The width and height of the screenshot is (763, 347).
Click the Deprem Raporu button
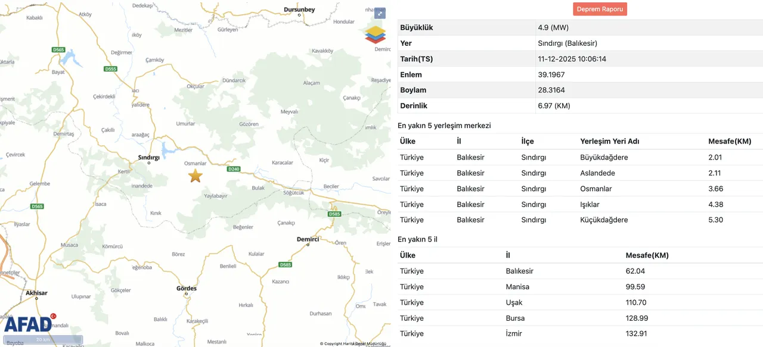(600, 9)
